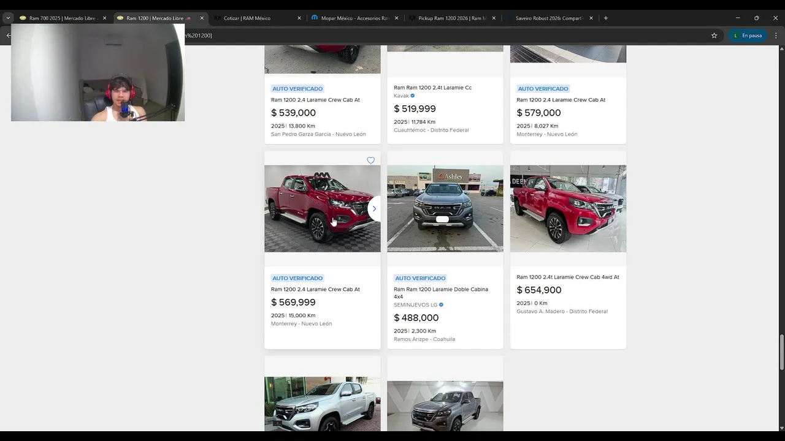The image size is (785, 441).
Task: Click the Kavak seller name
Action: [401, 96]
